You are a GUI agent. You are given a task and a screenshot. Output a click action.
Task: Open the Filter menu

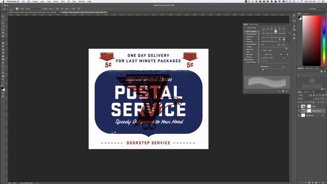tap(63, 2)
